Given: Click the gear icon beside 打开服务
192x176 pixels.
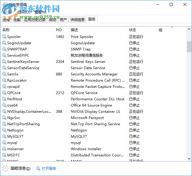Looking at the screenshot, I should click(38, 168).
